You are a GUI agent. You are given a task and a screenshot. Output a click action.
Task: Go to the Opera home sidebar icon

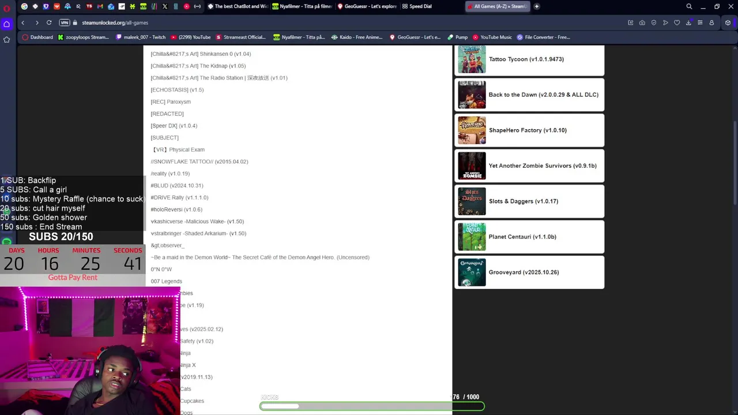coord(7,24)
